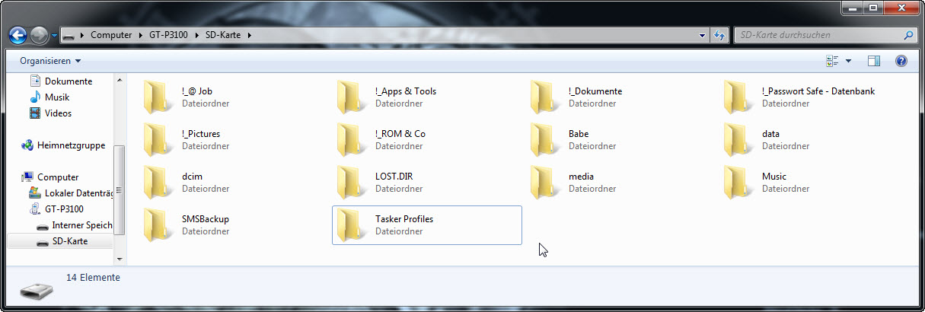The image size is (925, 312).
Task: Open the view options dropdown arrow
Action: (x=848, y=61)
